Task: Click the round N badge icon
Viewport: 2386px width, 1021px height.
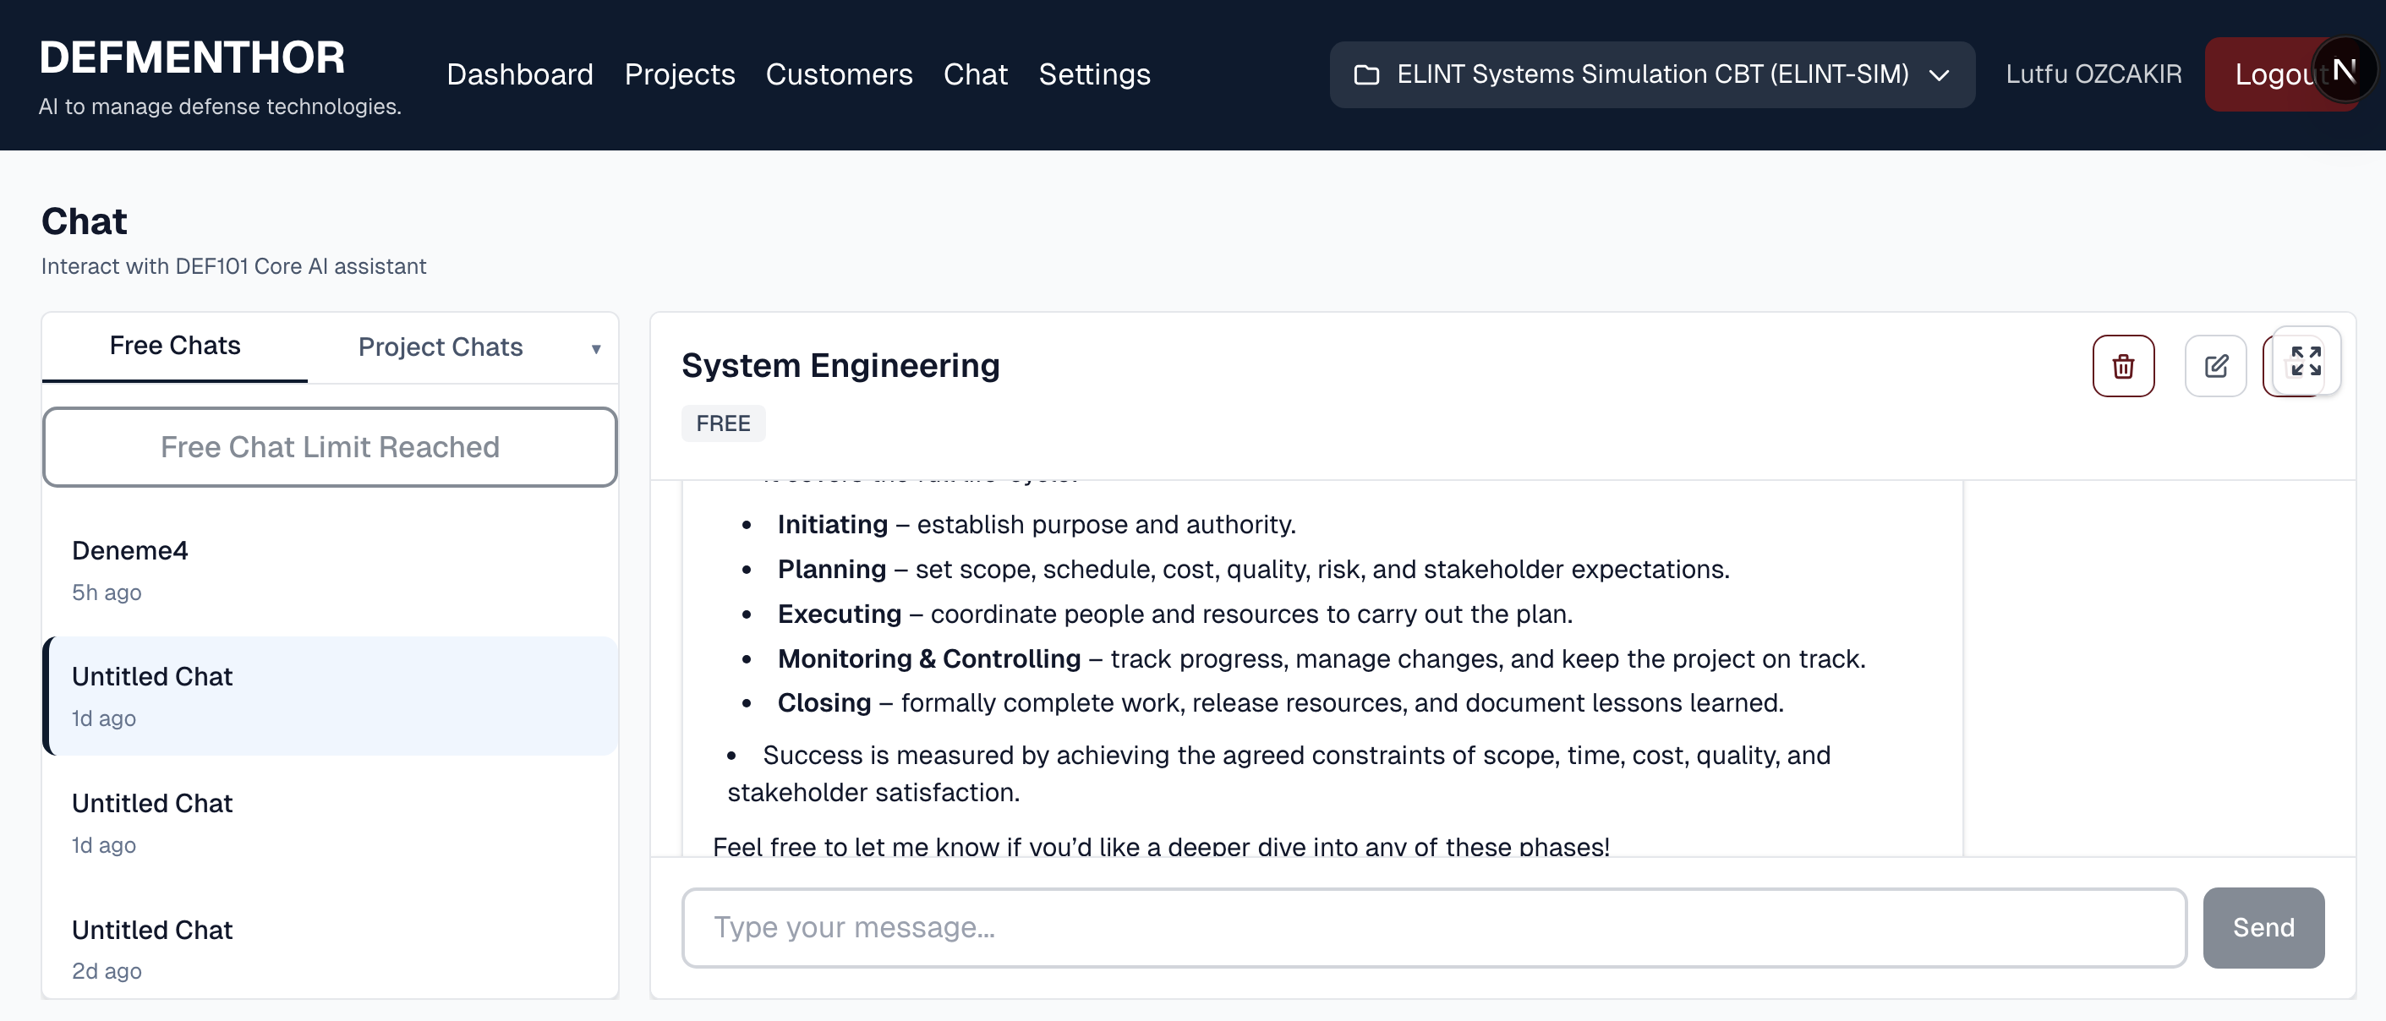Action: coord(2344,69)
